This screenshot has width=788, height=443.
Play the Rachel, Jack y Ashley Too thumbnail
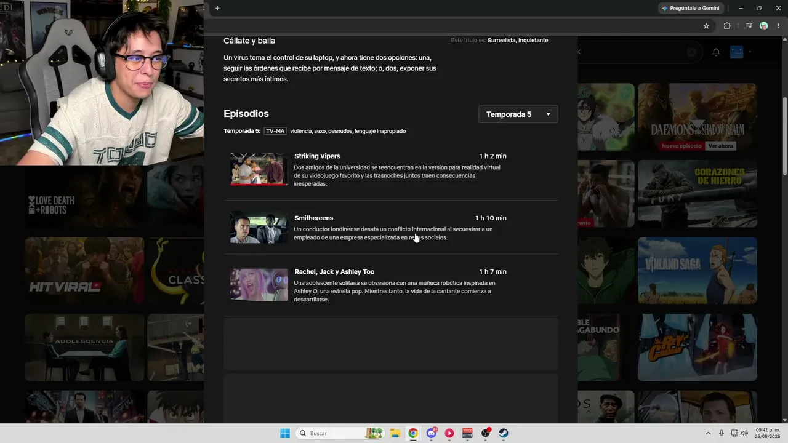259,285
